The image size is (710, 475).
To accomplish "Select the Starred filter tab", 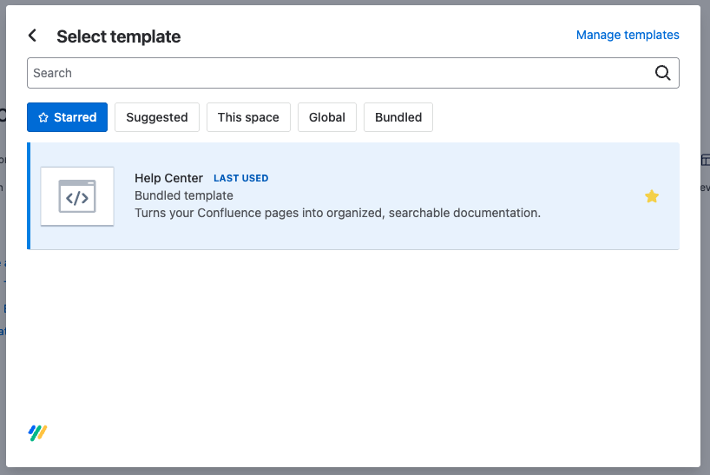I will coord(67,117).
